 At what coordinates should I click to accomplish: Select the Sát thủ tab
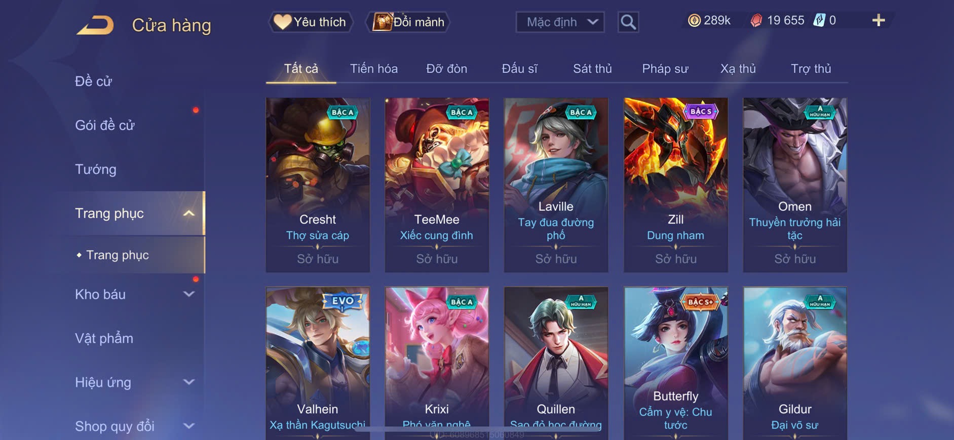tap(592, 69)
